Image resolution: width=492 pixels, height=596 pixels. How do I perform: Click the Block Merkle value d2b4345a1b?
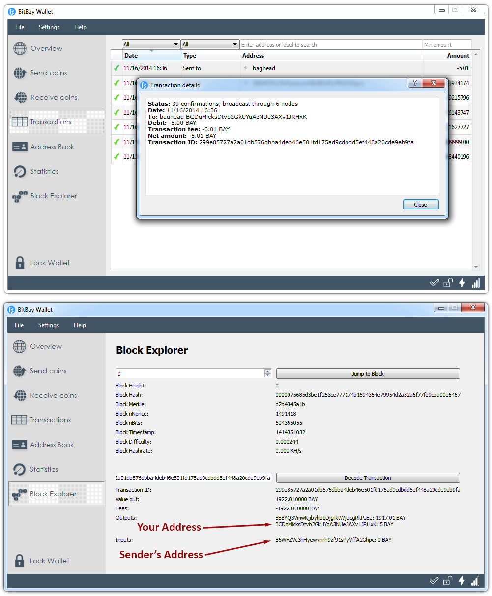pyautogui.click(x=290, y=404)
